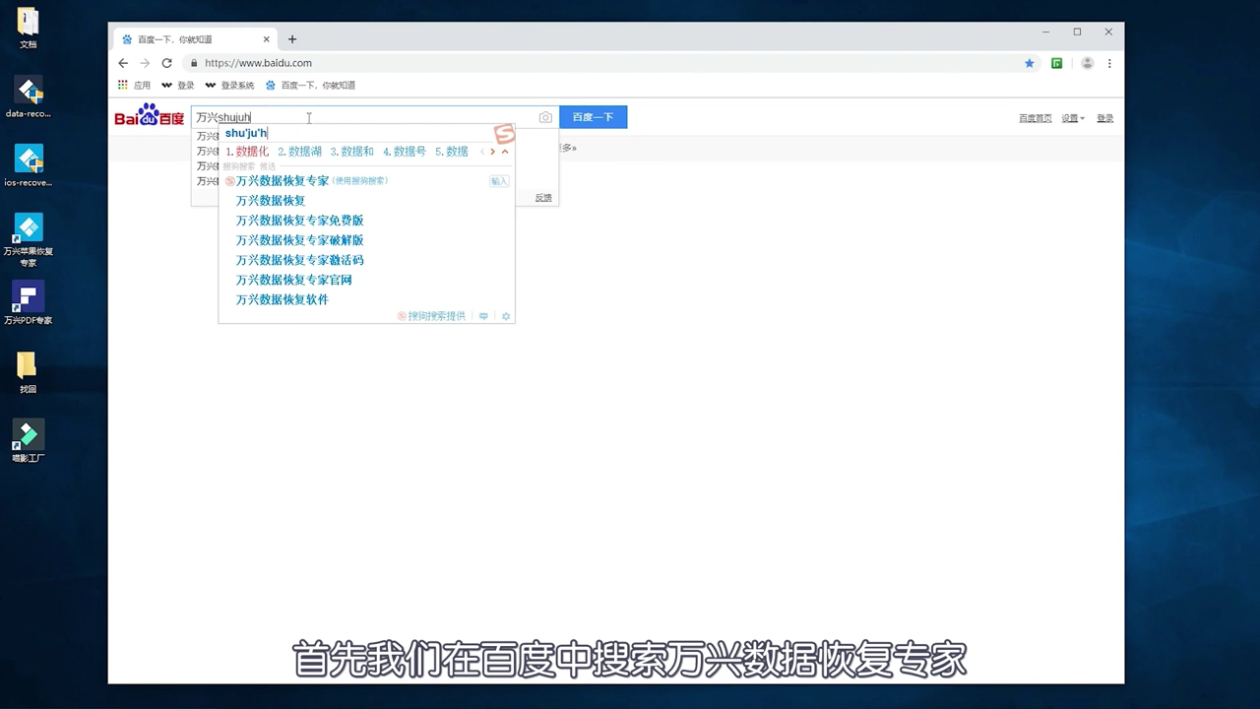Screen dimensions: 1260x709
Task: Open Chrome three-dot menu
Action: click(x=1109, y=63)
